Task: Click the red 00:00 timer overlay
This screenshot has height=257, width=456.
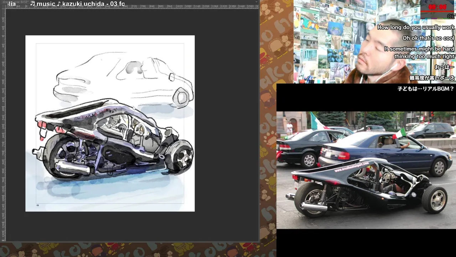Action: (437, 7)
